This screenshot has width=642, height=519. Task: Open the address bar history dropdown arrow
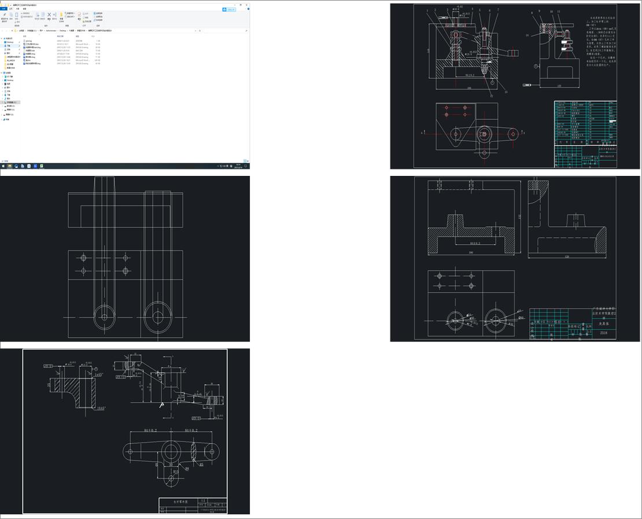195,31
